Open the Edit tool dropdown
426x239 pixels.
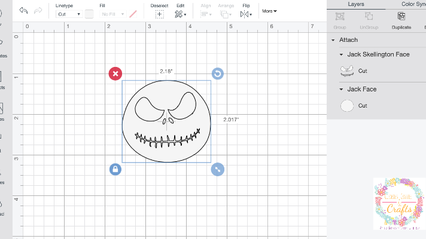(181, 14)
